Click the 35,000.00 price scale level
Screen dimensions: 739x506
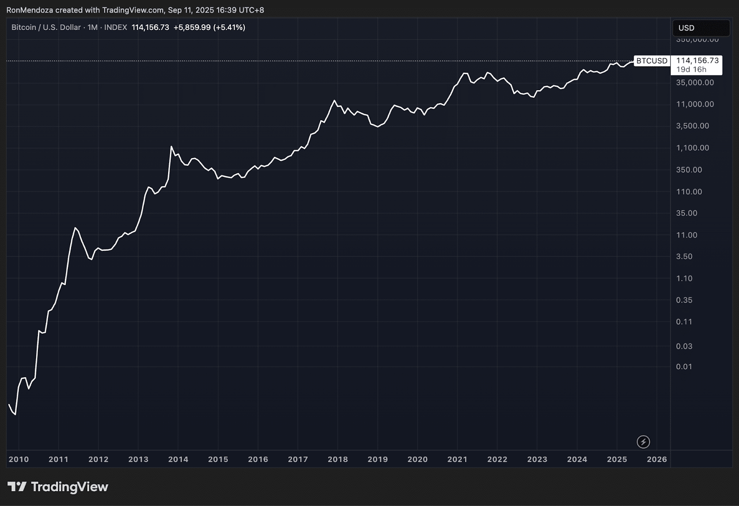tap(696, 83)
